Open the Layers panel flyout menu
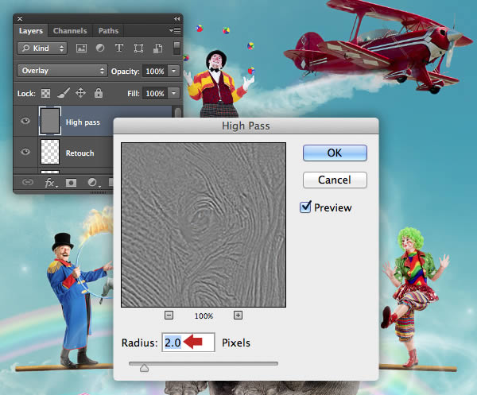Screen dimensions: 477x395 175,30
